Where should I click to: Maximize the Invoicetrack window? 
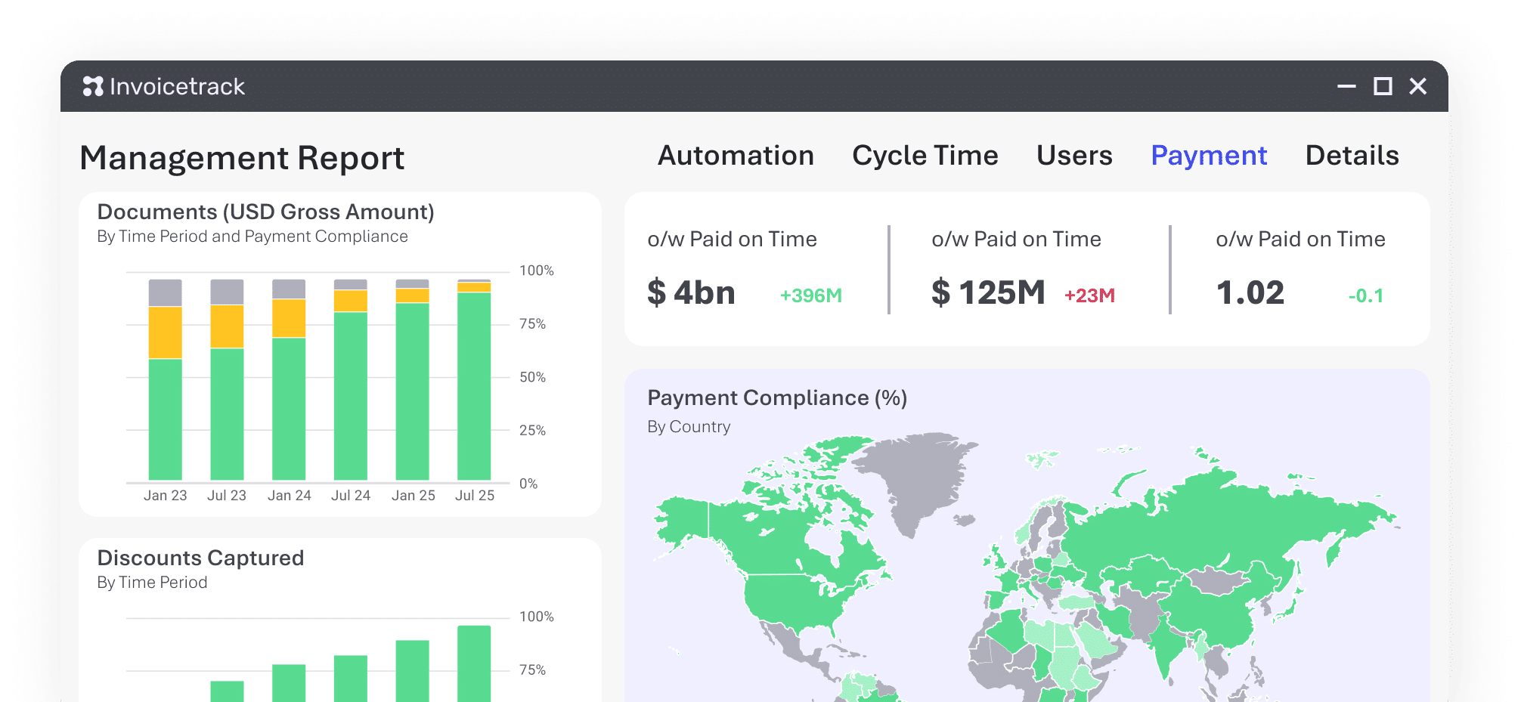point(1383,87)
